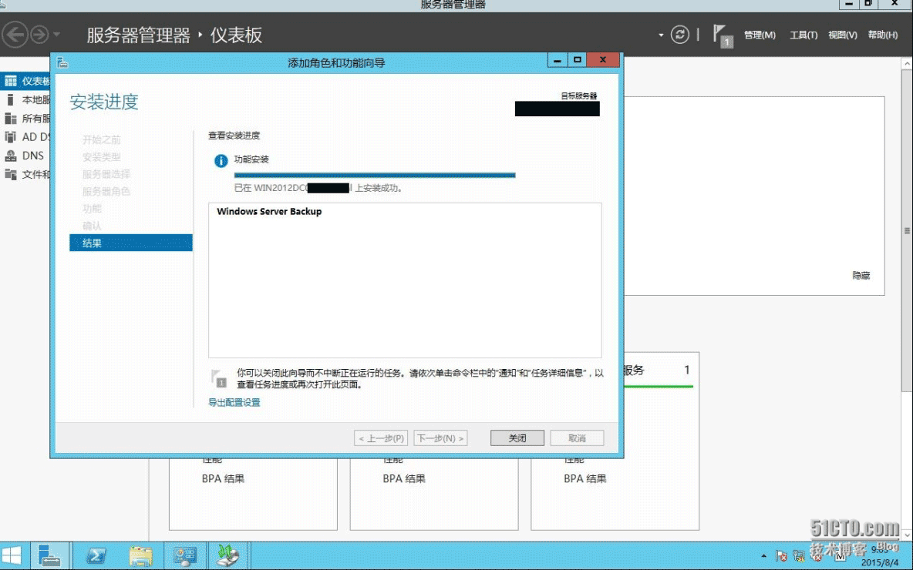913x570 pixels.
Task: Select the Windows Server Backup entry
Action: 269,212
